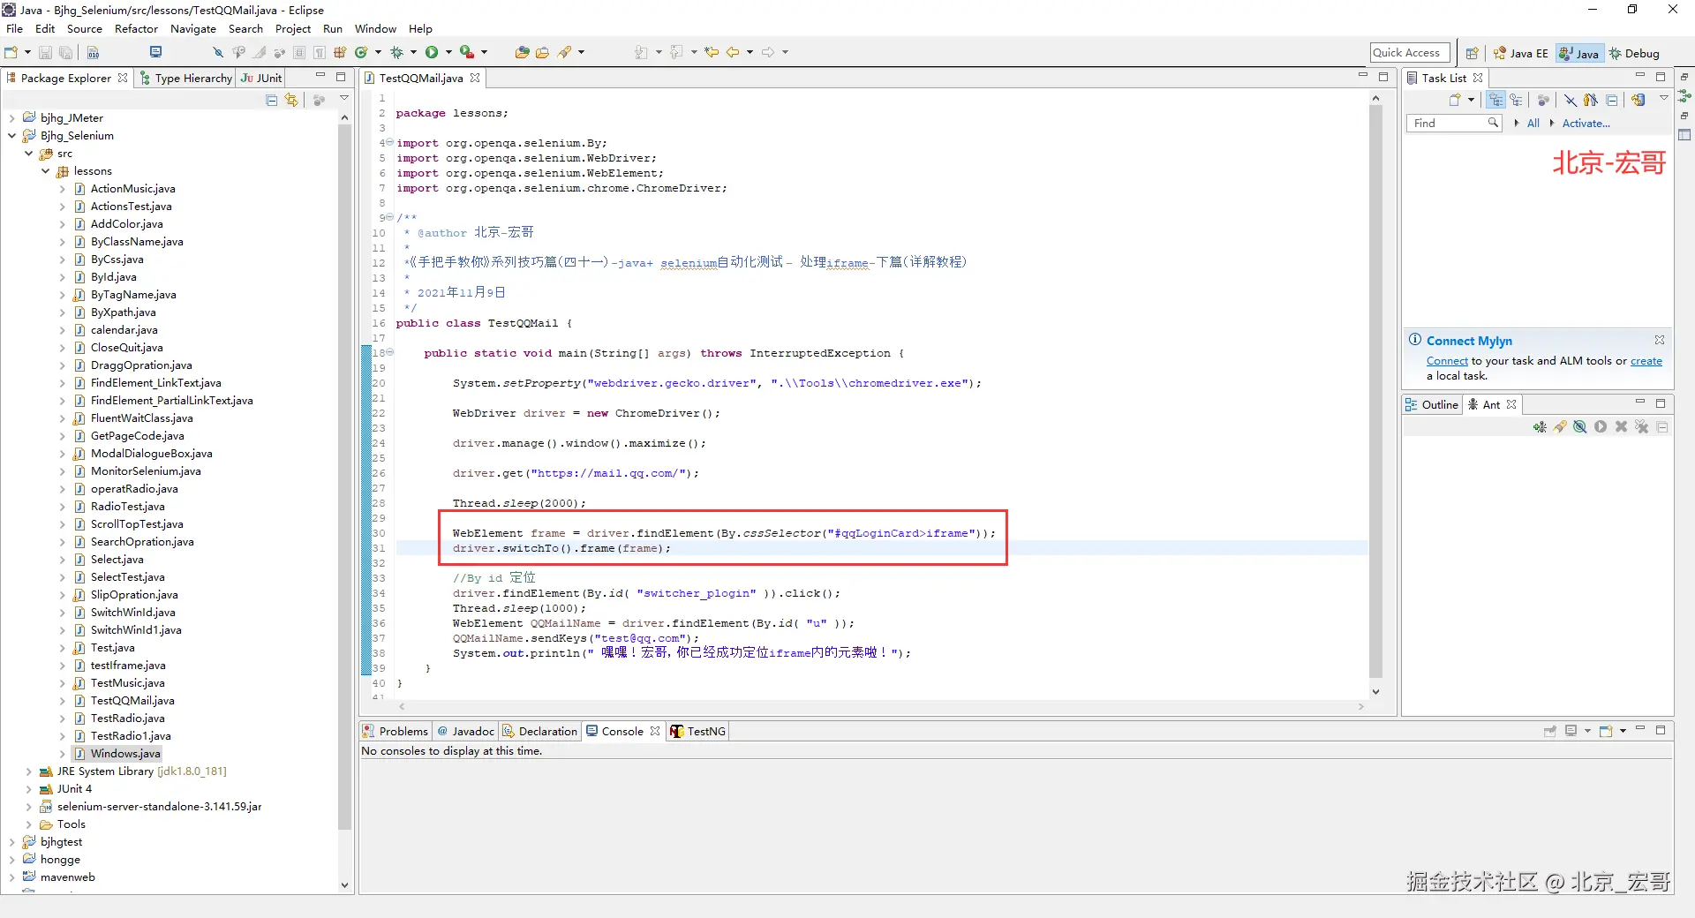Expand the bjhg_JMeter project node
This screenshot has height=918, width=1695.
point(12,118)
